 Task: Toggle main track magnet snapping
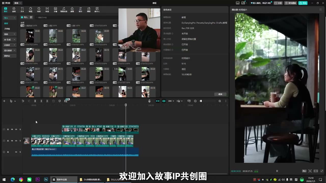point(158,101)
